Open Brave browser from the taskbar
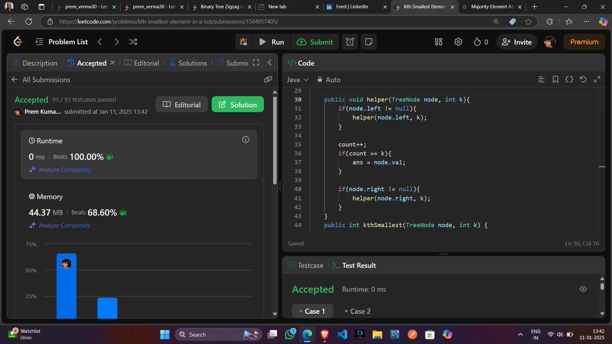Screen dimensions: 612x344 (325, 334)
